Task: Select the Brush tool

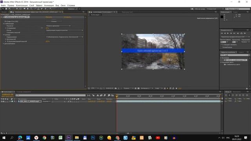Action: pyautogui.click(x=35, y=9)
